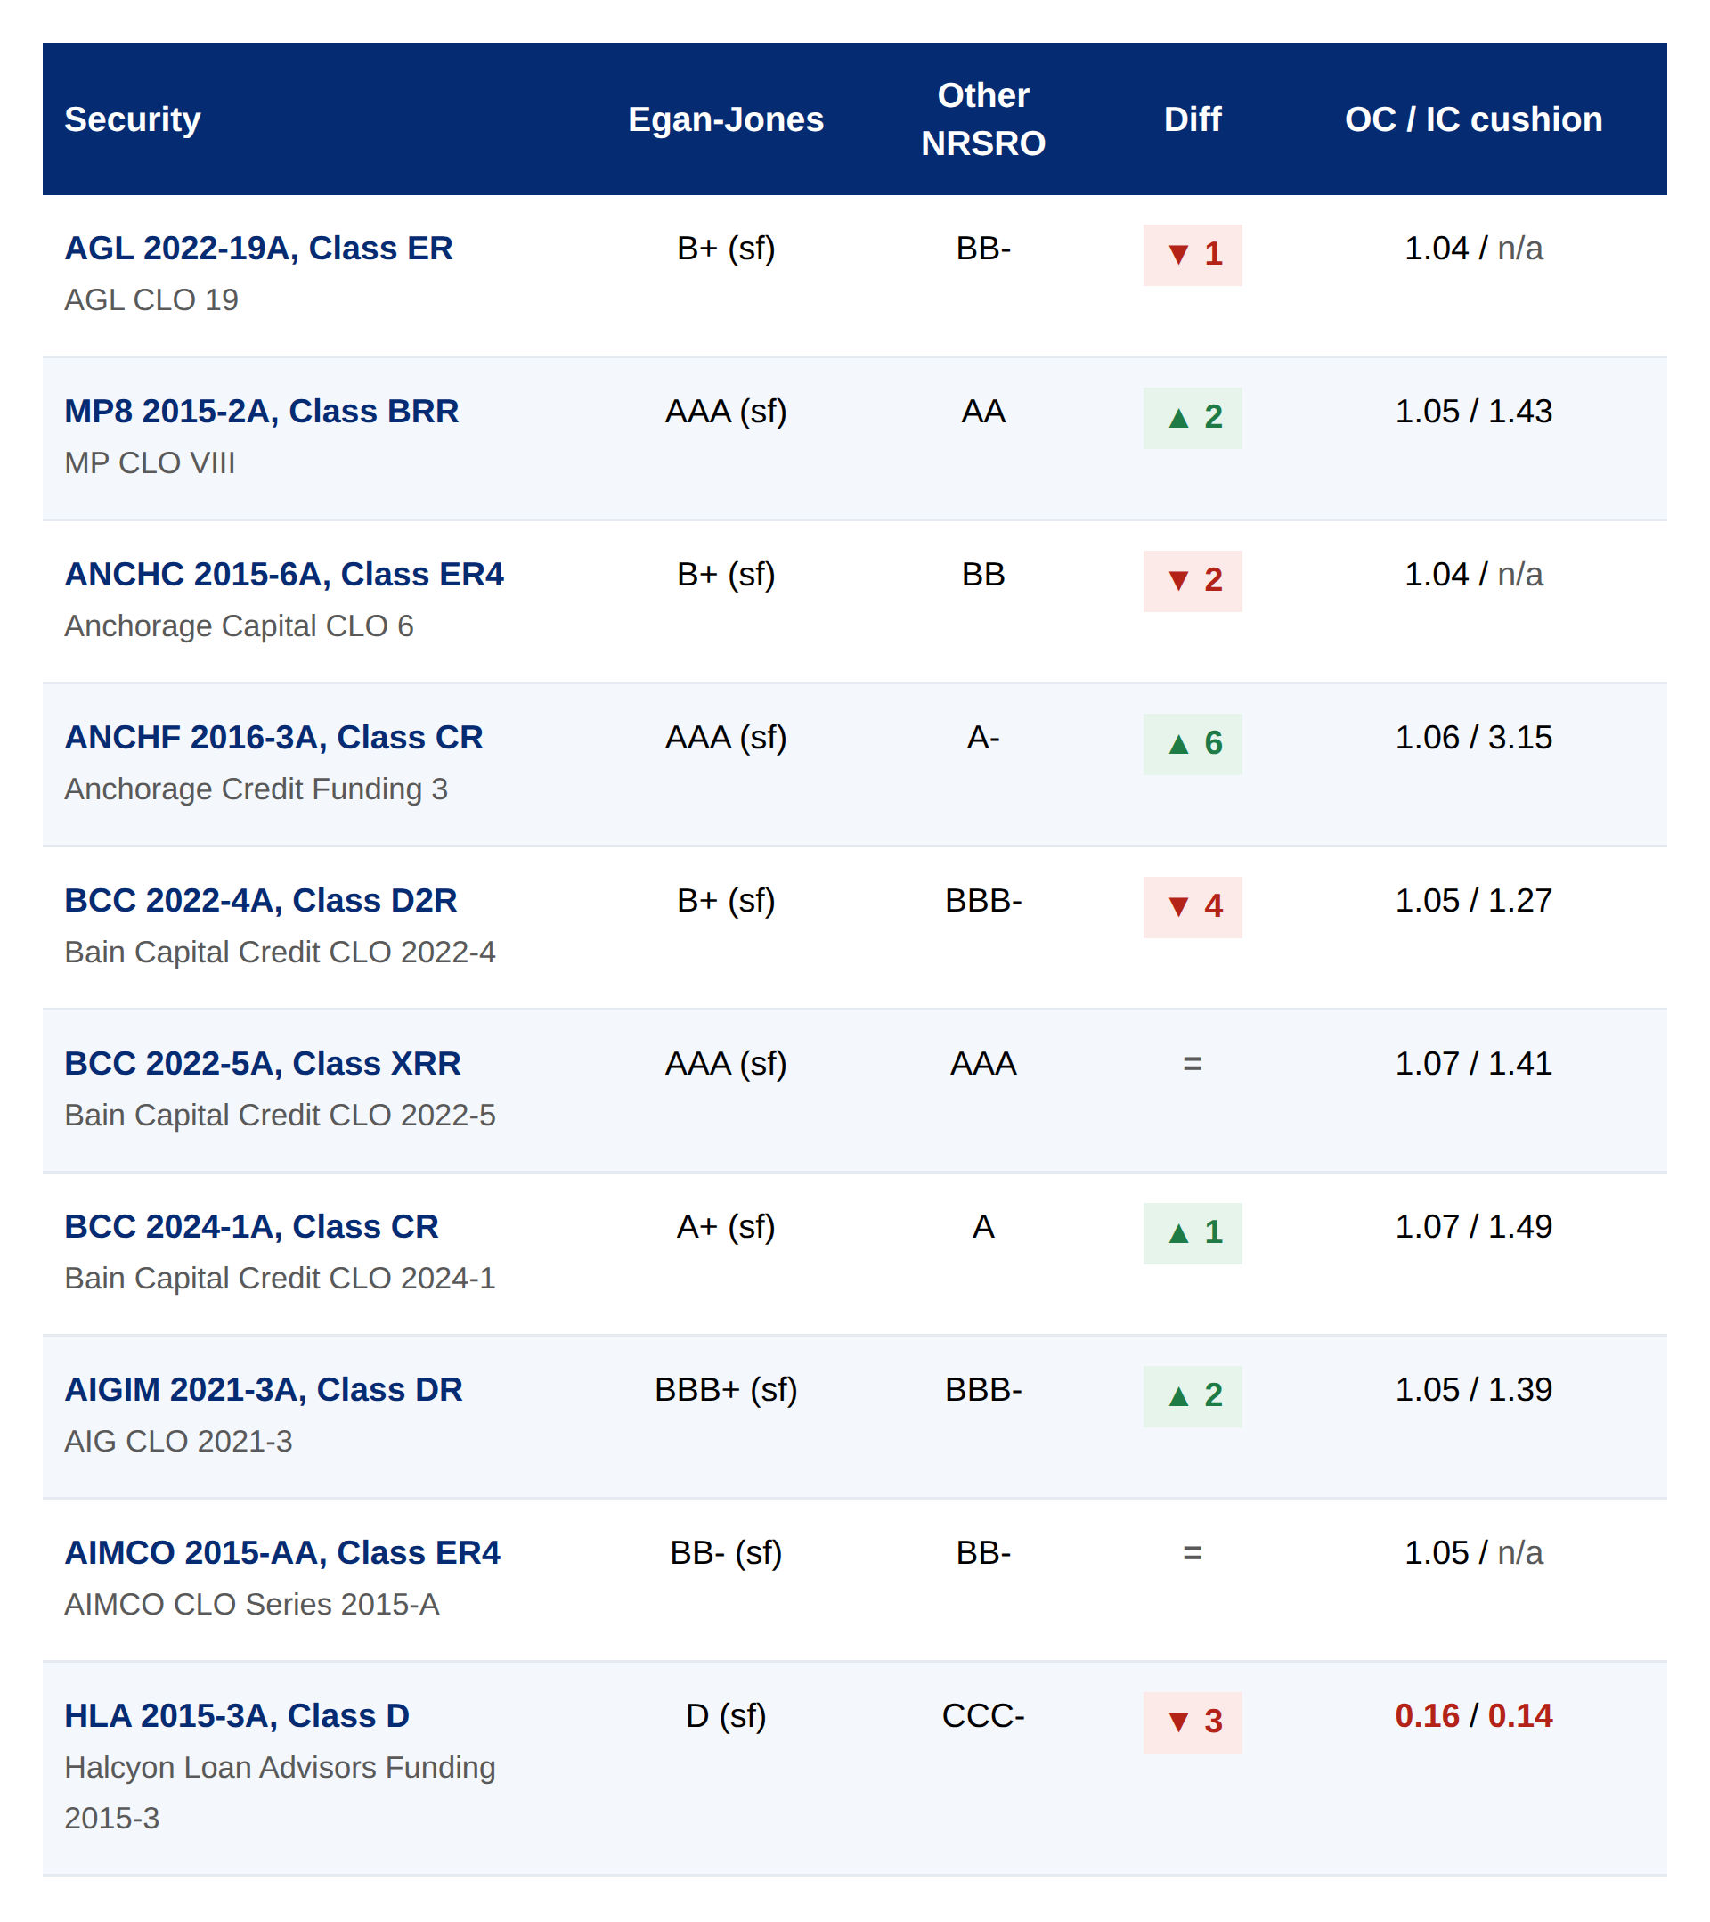The height and width of the screenshot is (1922, 1710).
Task: Open the BCC 2022-4A, Class D2R security
Action: [260, 900]
